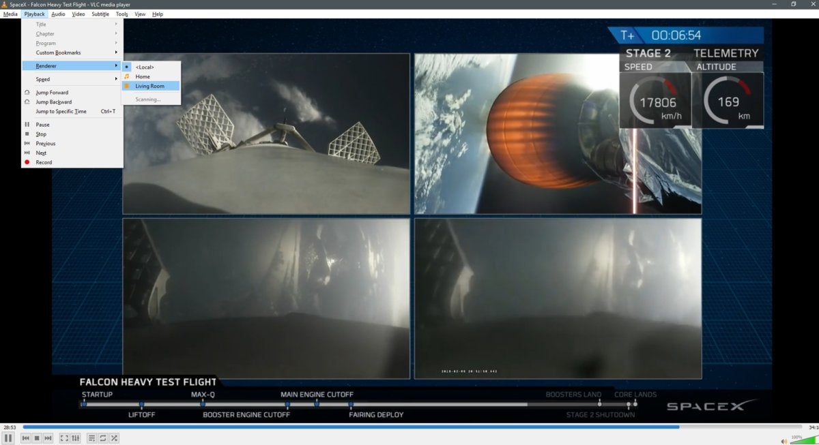Click the Chapter submenu entry
Image resolution: width=819 pixels, height=445 pixels.
[72, 33]
